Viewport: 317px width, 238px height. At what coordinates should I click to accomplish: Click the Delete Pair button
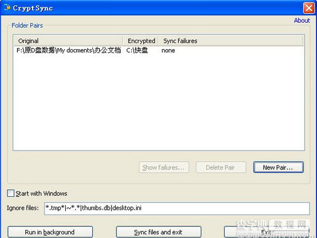(221, 167)
